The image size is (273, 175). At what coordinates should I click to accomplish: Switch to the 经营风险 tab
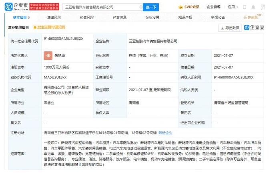click(x=87, y=18)
